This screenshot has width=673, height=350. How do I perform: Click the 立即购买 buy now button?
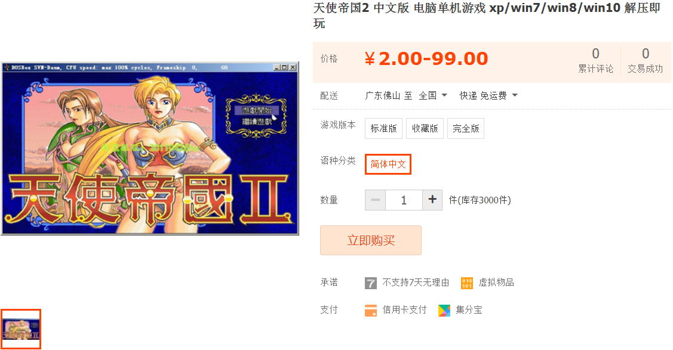tap(371, 240)
